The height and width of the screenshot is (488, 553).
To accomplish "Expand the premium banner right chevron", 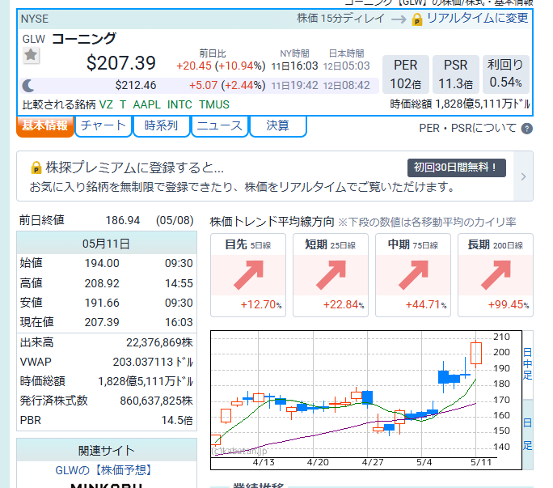I will (x=523, y=176).
